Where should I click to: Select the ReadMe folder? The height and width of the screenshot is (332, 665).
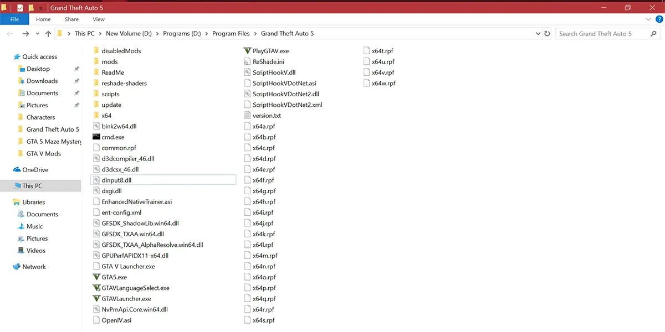pos(109,72)
